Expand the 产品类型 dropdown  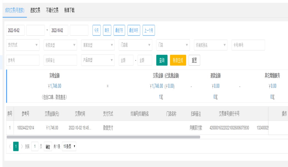click(x=98, y=60)
